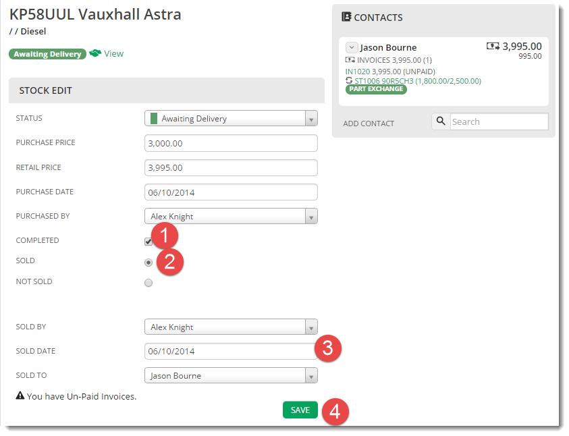The image size is (569, 436).
Task: Open the Sold To dropdown showing Jason Bourne
Action: pos(231,375)
